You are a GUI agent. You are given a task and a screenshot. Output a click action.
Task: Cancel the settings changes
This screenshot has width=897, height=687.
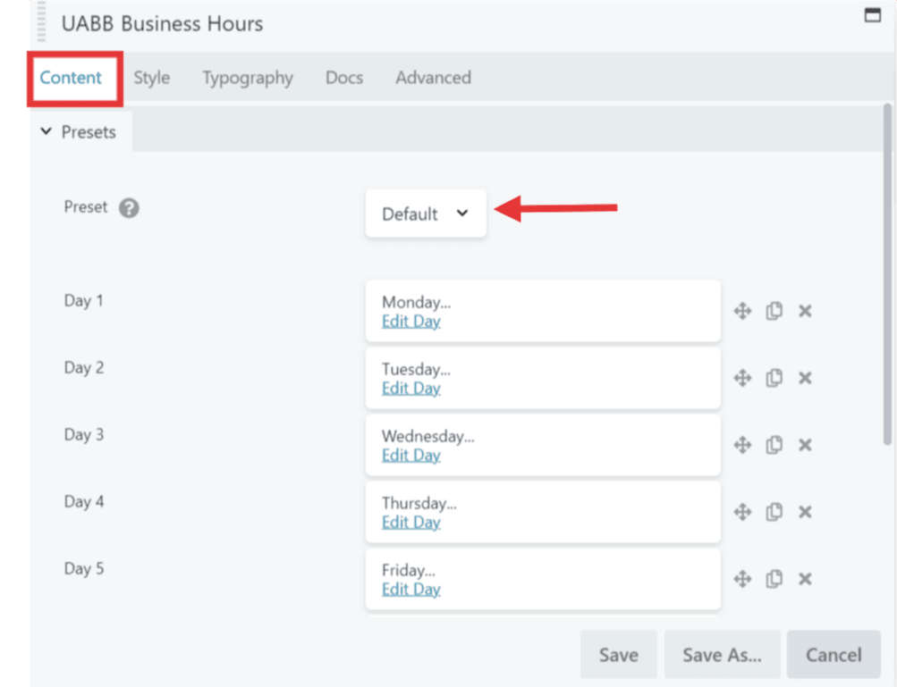[x=833, y=655]
